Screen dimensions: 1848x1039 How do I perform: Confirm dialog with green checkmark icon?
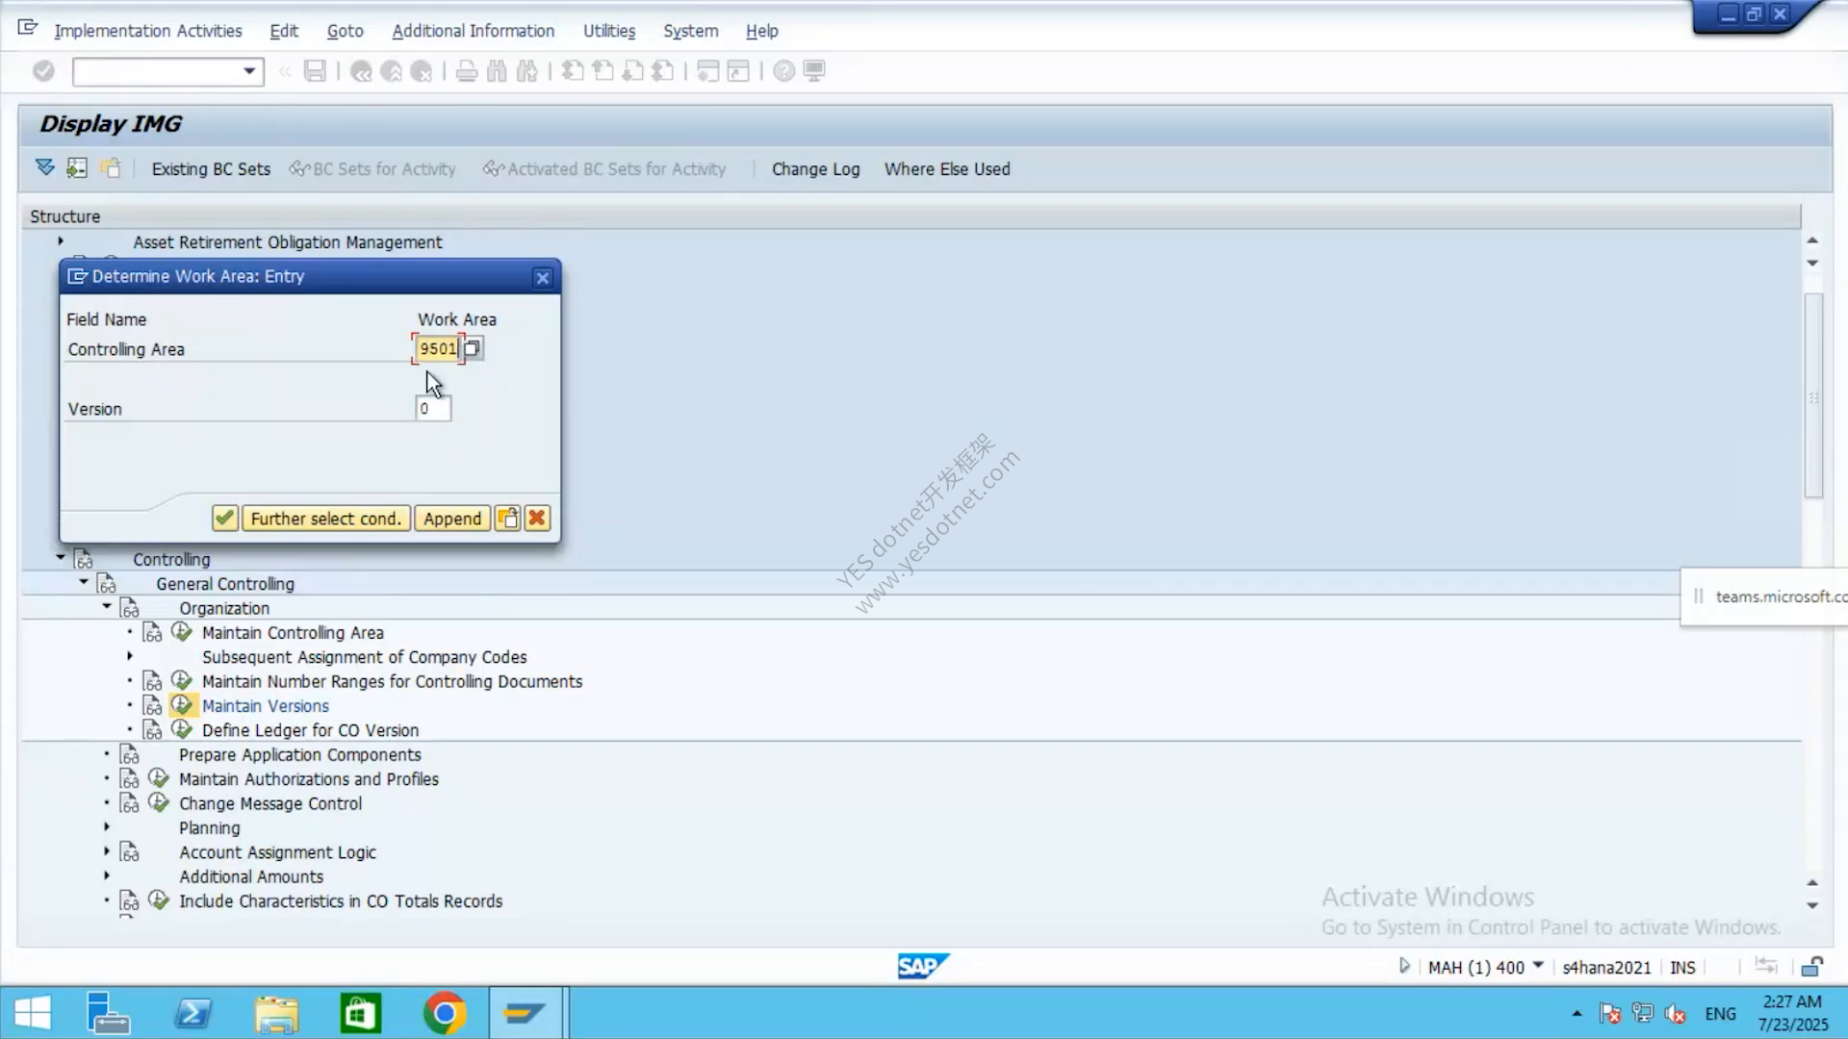(224, 519)
